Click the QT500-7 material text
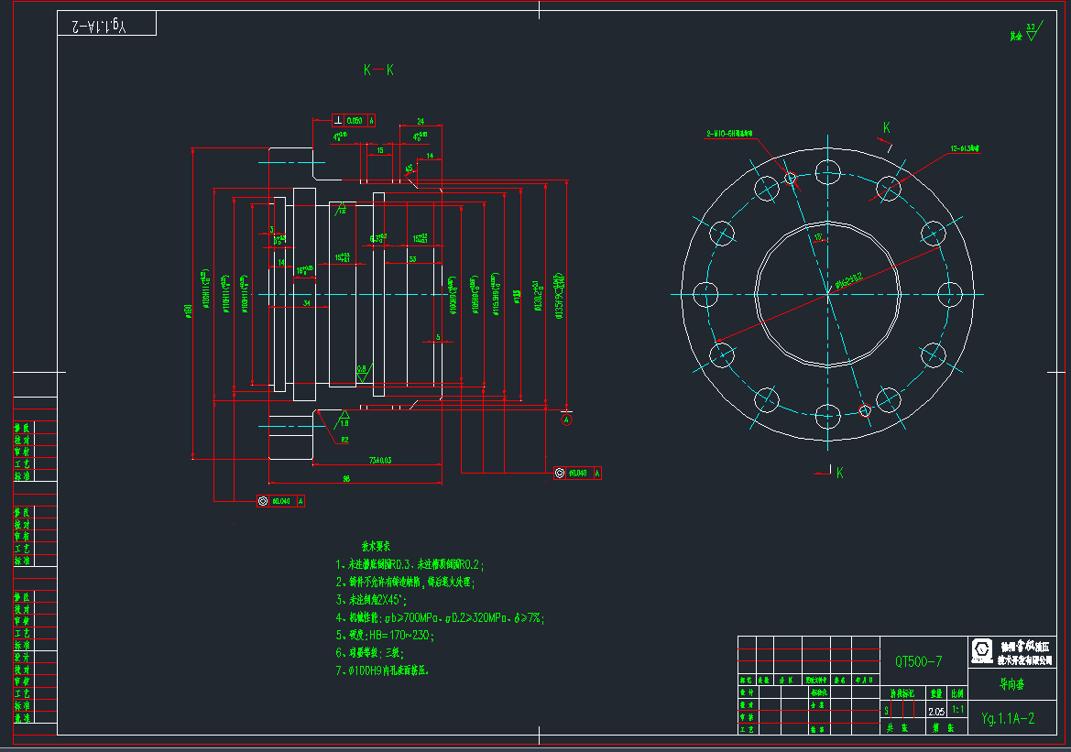 tap(918, 661)
